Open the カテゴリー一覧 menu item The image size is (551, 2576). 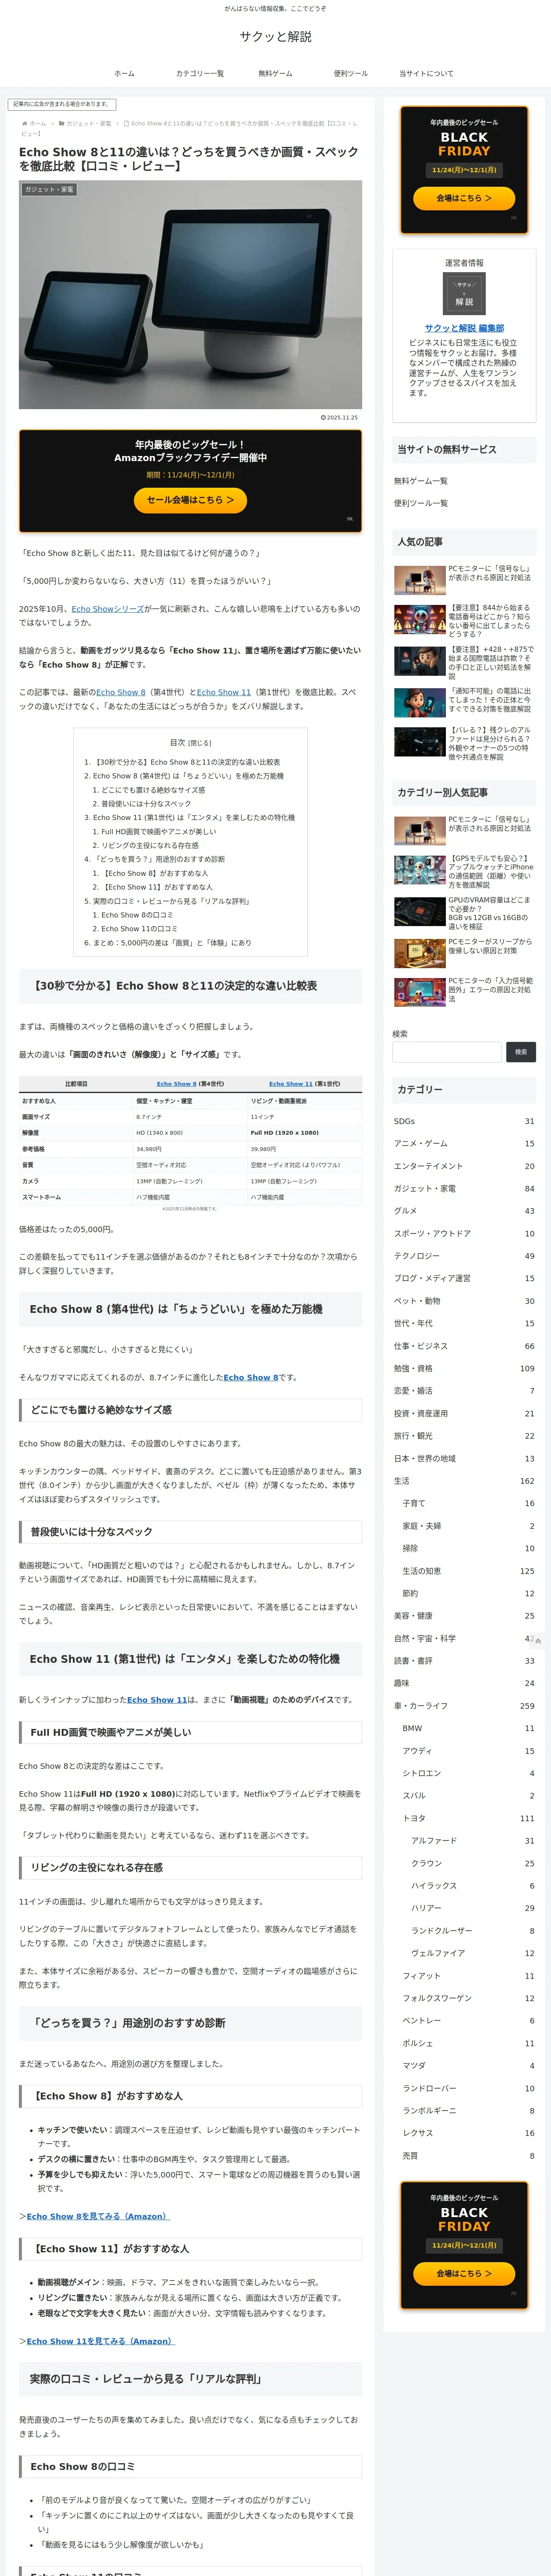click(x=200, y=74)
